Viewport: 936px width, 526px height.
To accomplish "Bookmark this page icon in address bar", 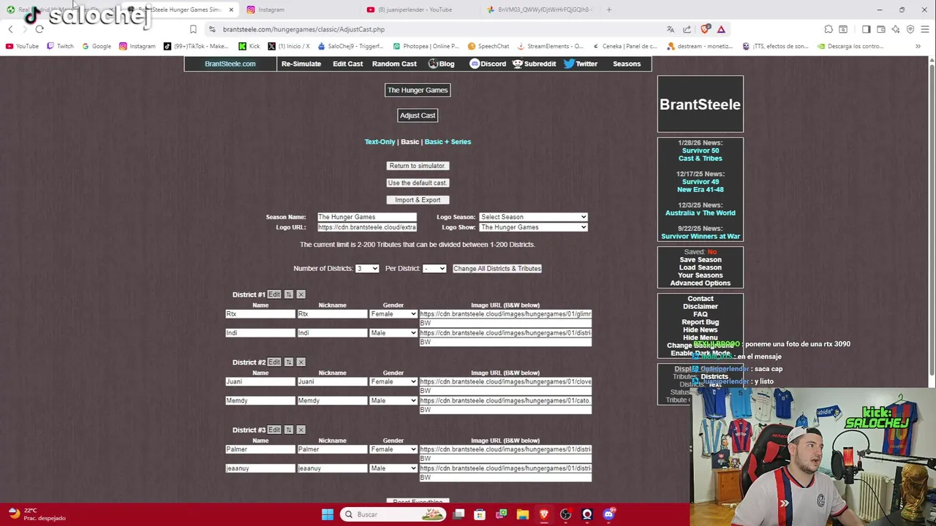I will (193, 29).
